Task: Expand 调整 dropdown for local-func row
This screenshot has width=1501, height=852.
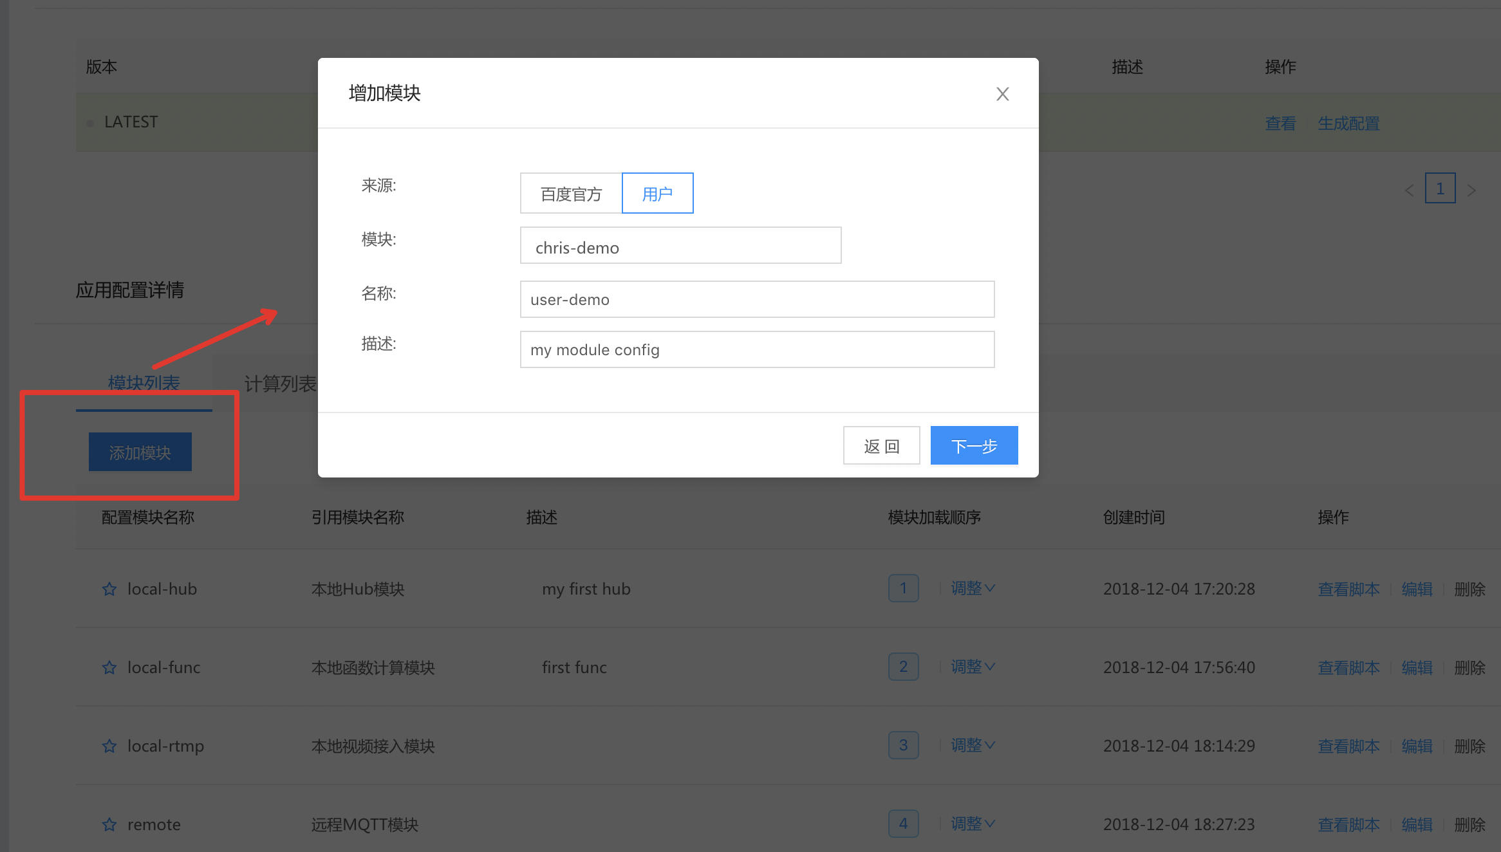Action: [x=973, y=667]
